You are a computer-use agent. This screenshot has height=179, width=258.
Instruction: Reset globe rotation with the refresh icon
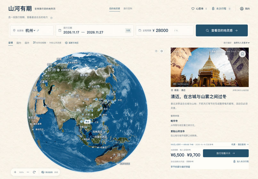coord(34,172)
